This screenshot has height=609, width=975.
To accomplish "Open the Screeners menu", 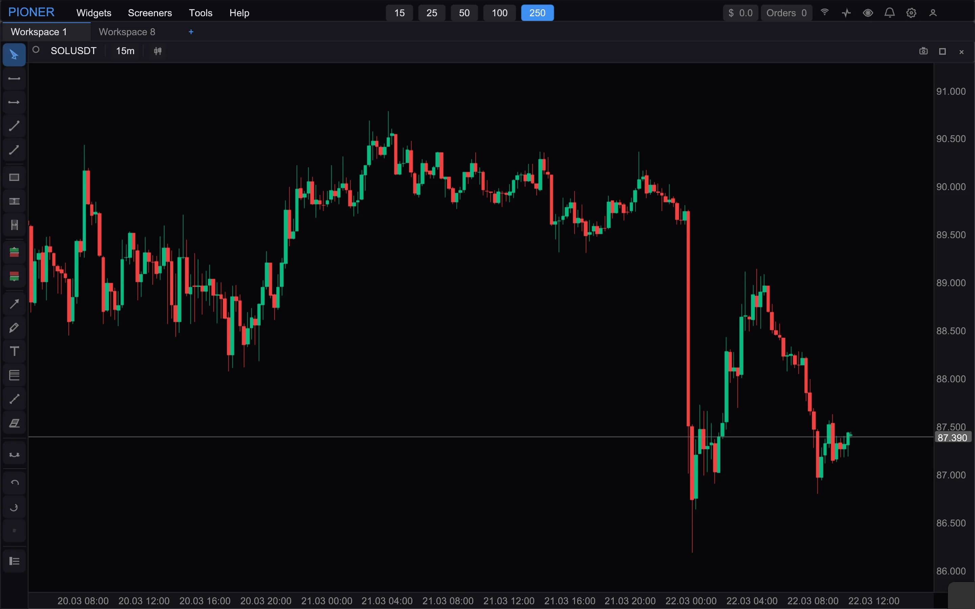I will pyautogui.click(x=150, y=13).
